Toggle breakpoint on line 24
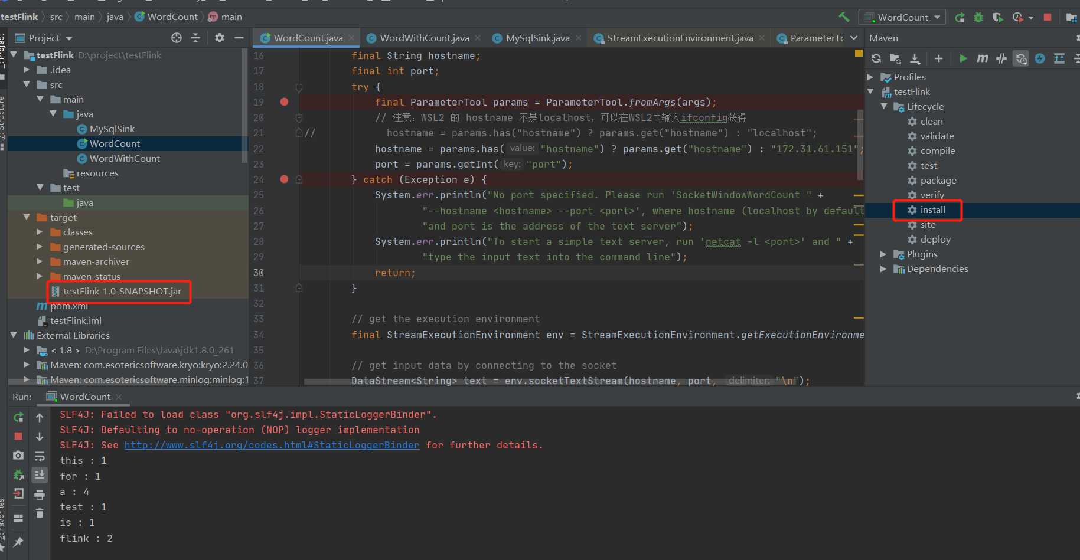1080x560 pixels. click(x=284, y=179)
